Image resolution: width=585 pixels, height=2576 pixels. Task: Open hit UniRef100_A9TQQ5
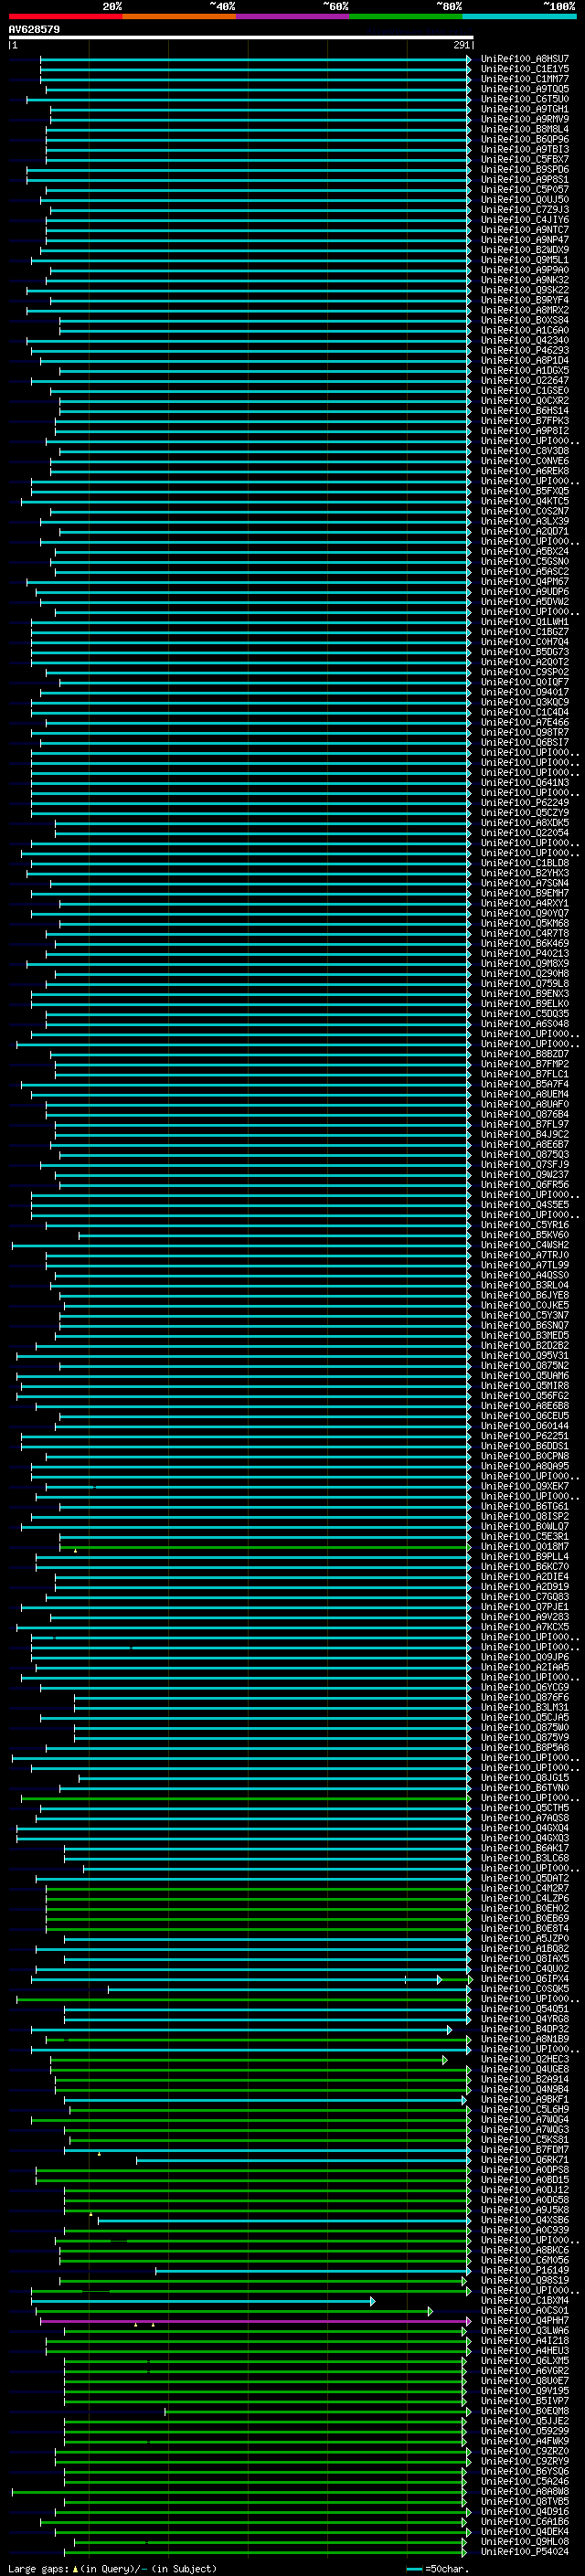coord(524,89)
